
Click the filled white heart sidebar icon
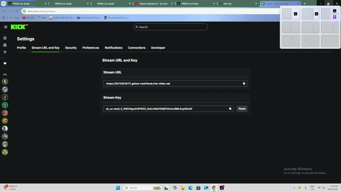tap(5, 63)
